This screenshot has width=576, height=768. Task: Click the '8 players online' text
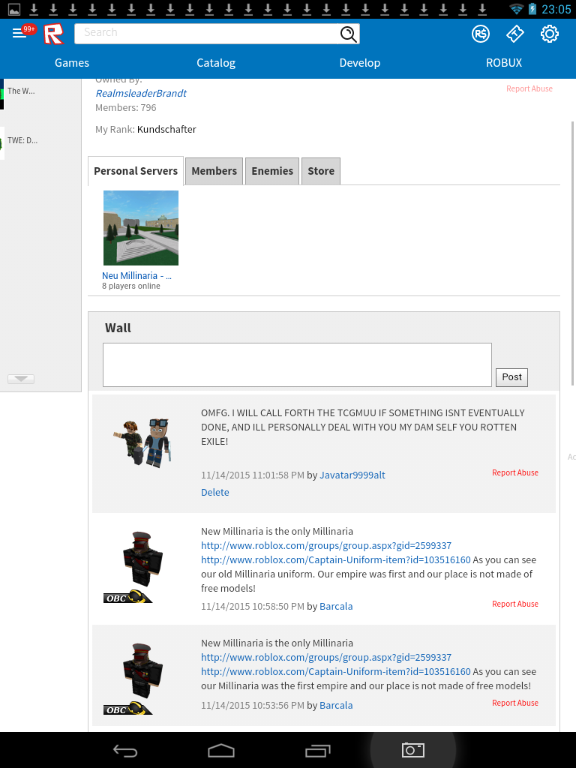pyautogui.click(x=130, y=286)
